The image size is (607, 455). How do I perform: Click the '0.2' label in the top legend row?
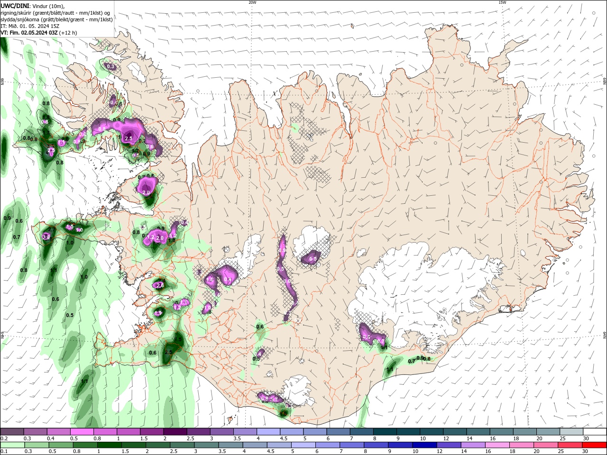point(4,438)
